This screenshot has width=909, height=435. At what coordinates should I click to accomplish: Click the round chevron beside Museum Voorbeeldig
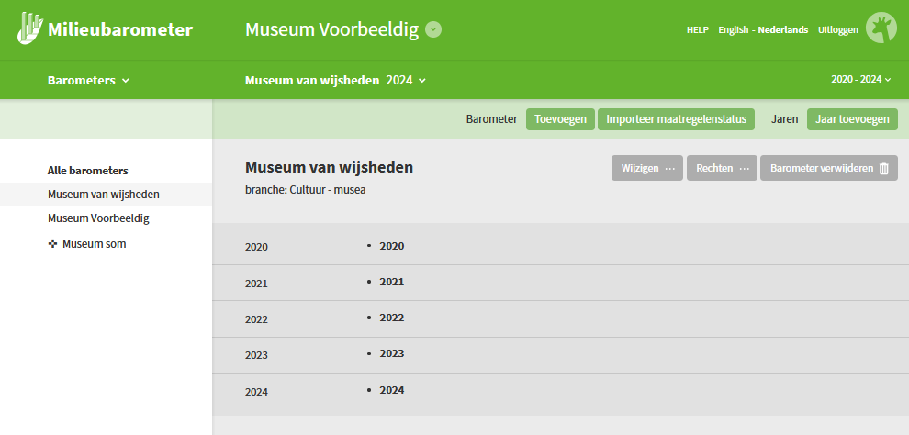(x=434, y=29)
